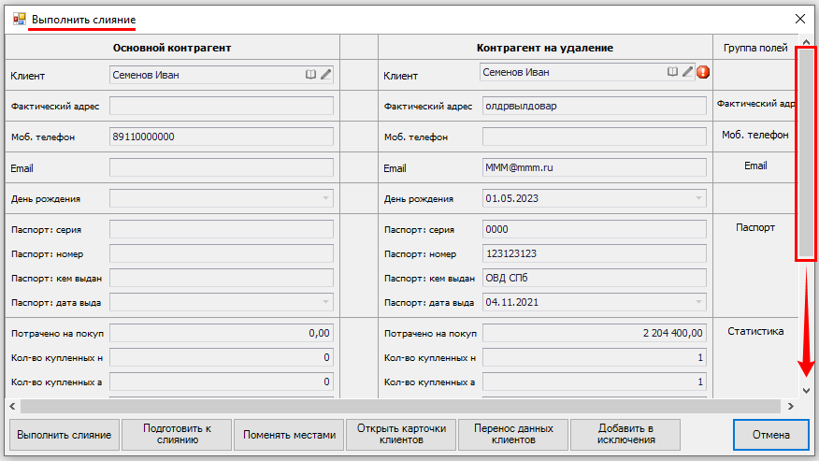Open client cards via Открыть карточки клиентов
819x461 pixels.
pyautogui.click(x=401, y=435)
